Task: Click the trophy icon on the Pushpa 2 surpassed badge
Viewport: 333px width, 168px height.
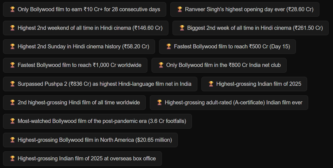Action: tap(12, 84)
